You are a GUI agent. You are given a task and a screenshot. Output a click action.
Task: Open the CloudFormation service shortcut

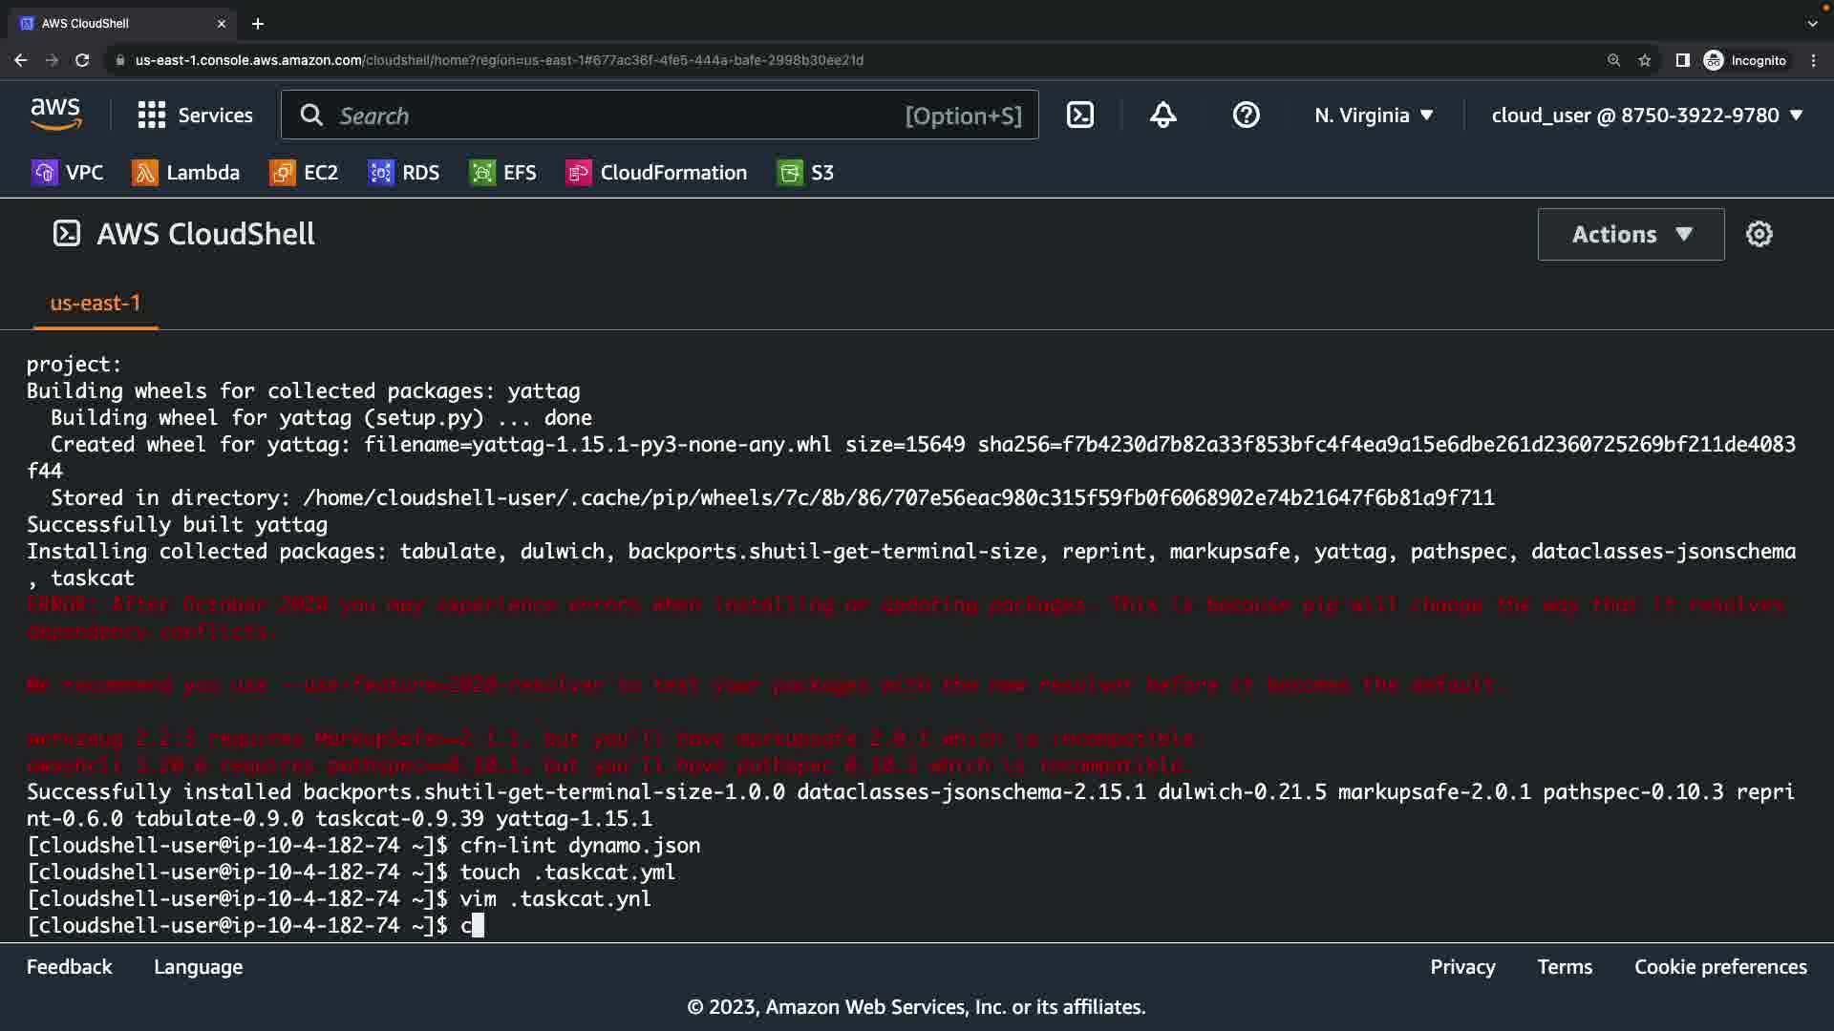click(x=657, y=173)
